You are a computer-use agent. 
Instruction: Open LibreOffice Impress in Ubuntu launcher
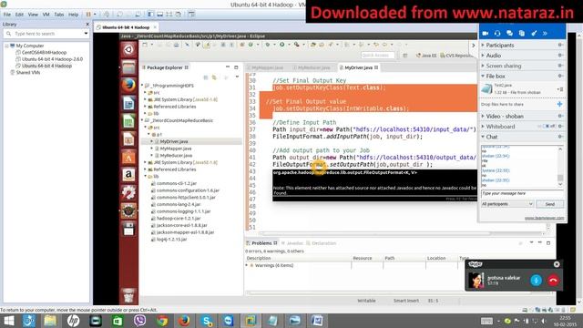[128, 139]
